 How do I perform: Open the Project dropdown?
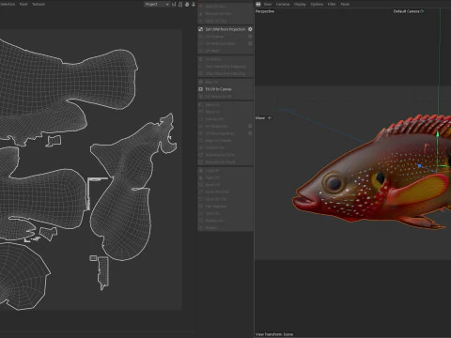click(157, 4)
